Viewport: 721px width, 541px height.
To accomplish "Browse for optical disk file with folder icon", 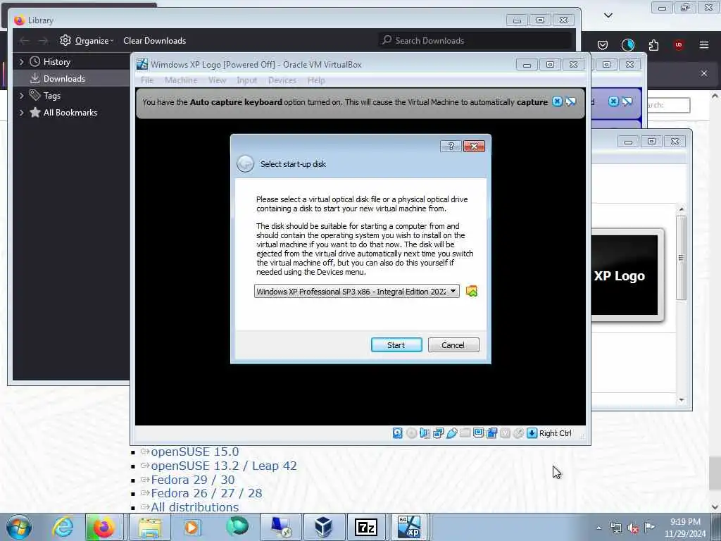I will [x=471, y=291].
